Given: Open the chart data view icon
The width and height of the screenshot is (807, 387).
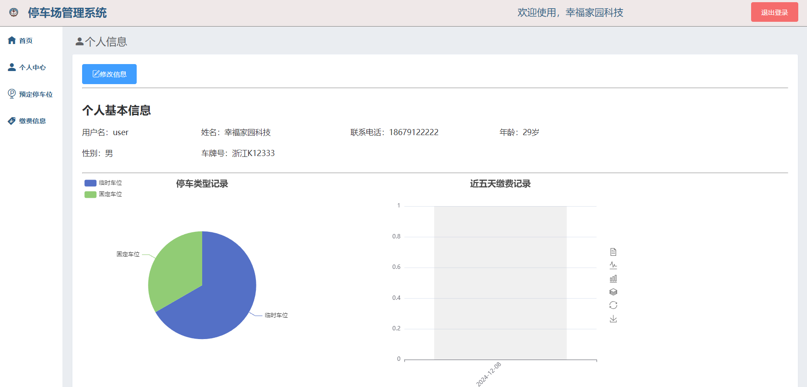Looking at the screenshot, I should (613, 252).
